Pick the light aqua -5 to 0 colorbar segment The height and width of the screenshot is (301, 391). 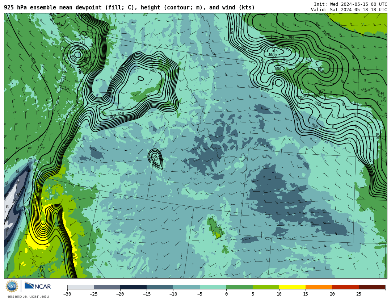click(x=213, y=287)
